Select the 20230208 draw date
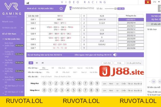The image size is (161, 107). coord(131,42)
